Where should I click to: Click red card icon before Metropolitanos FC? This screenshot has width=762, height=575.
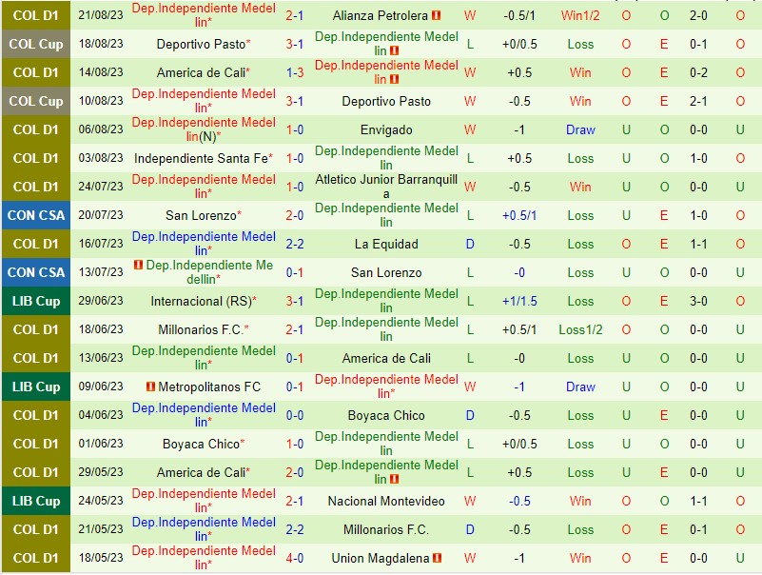click(150, 387)
